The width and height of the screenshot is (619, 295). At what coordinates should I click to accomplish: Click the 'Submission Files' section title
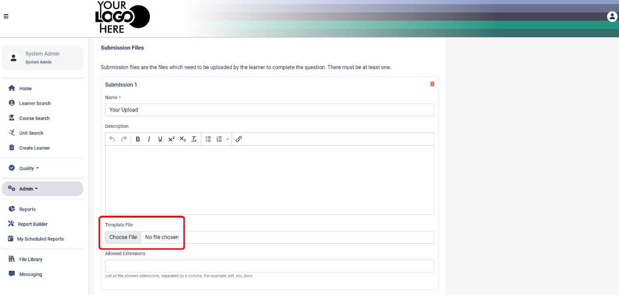(122, 48)
